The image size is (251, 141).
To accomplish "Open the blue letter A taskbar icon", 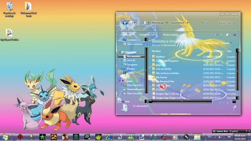I will (x=153, y=137).
